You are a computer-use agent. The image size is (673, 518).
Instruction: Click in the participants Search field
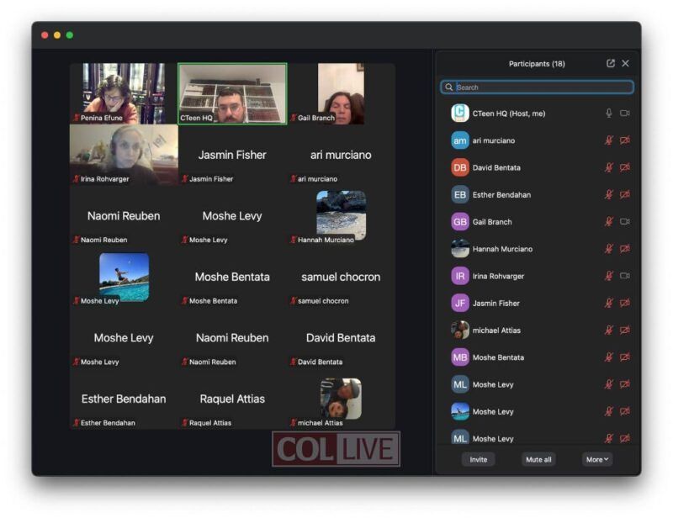[537, 87]
